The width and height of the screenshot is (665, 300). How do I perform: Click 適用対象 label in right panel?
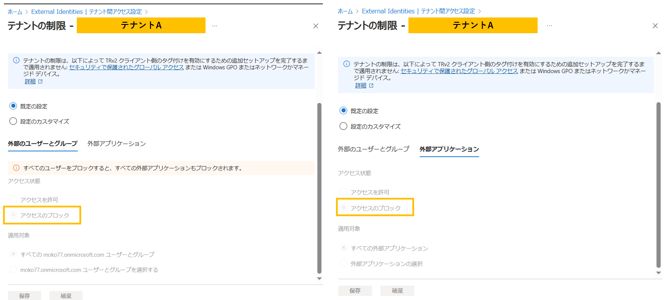pos(349,228)
